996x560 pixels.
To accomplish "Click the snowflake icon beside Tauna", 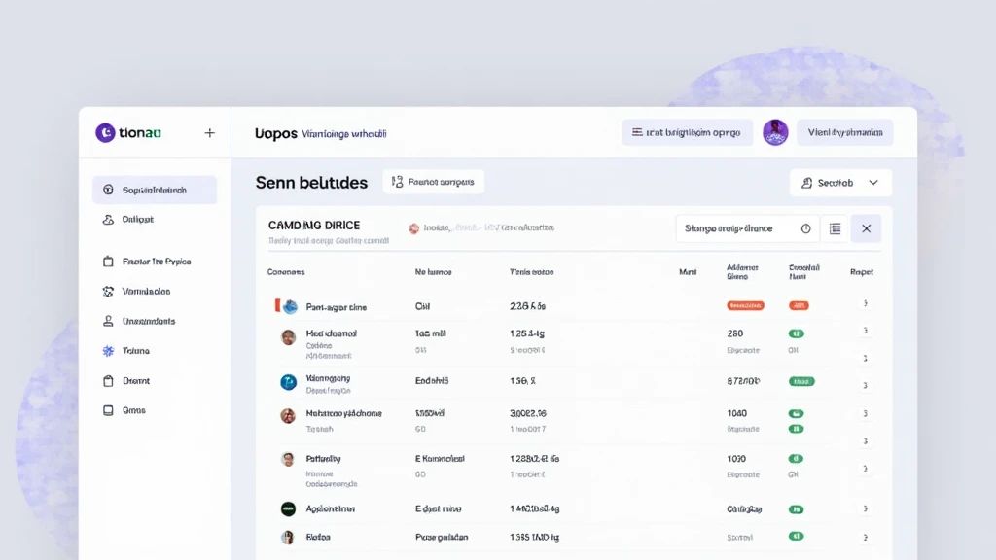I will pos(108,350).
